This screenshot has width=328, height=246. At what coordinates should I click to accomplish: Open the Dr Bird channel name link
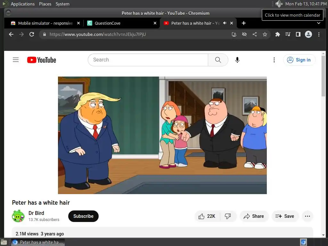tap(36, 213)
